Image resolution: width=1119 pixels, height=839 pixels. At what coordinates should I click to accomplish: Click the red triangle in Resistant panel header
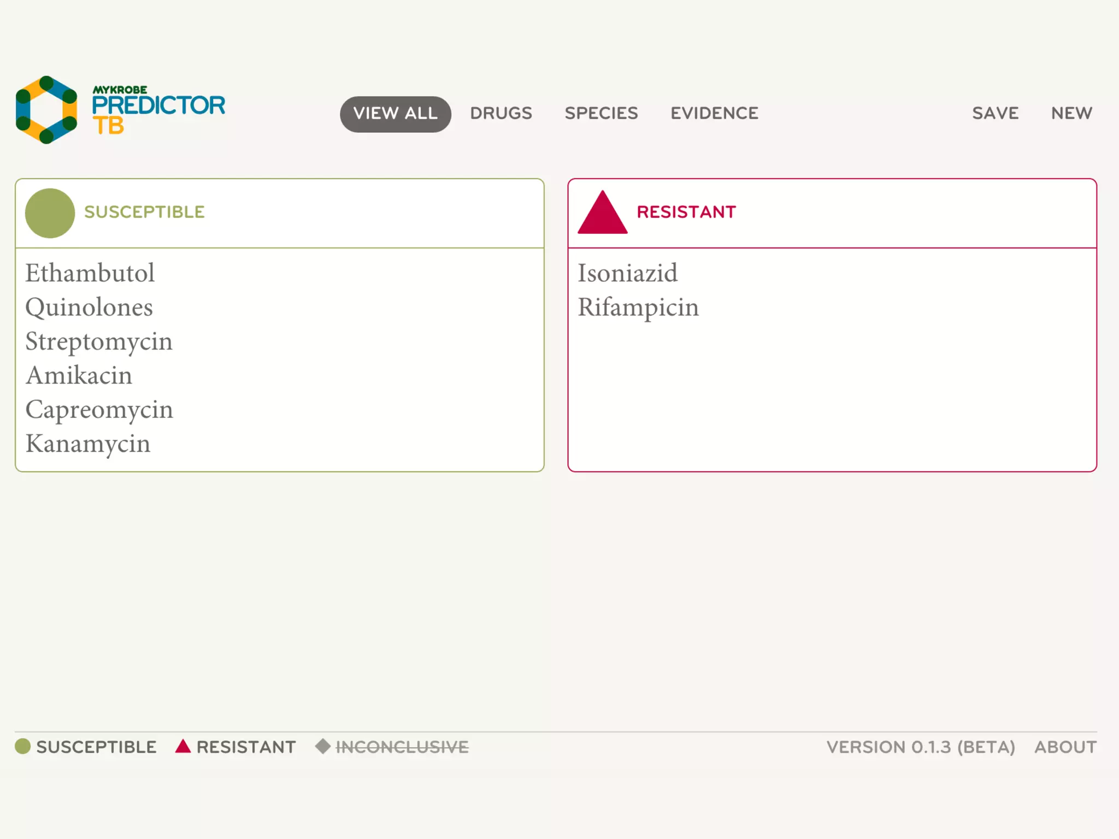click(602, 214)
